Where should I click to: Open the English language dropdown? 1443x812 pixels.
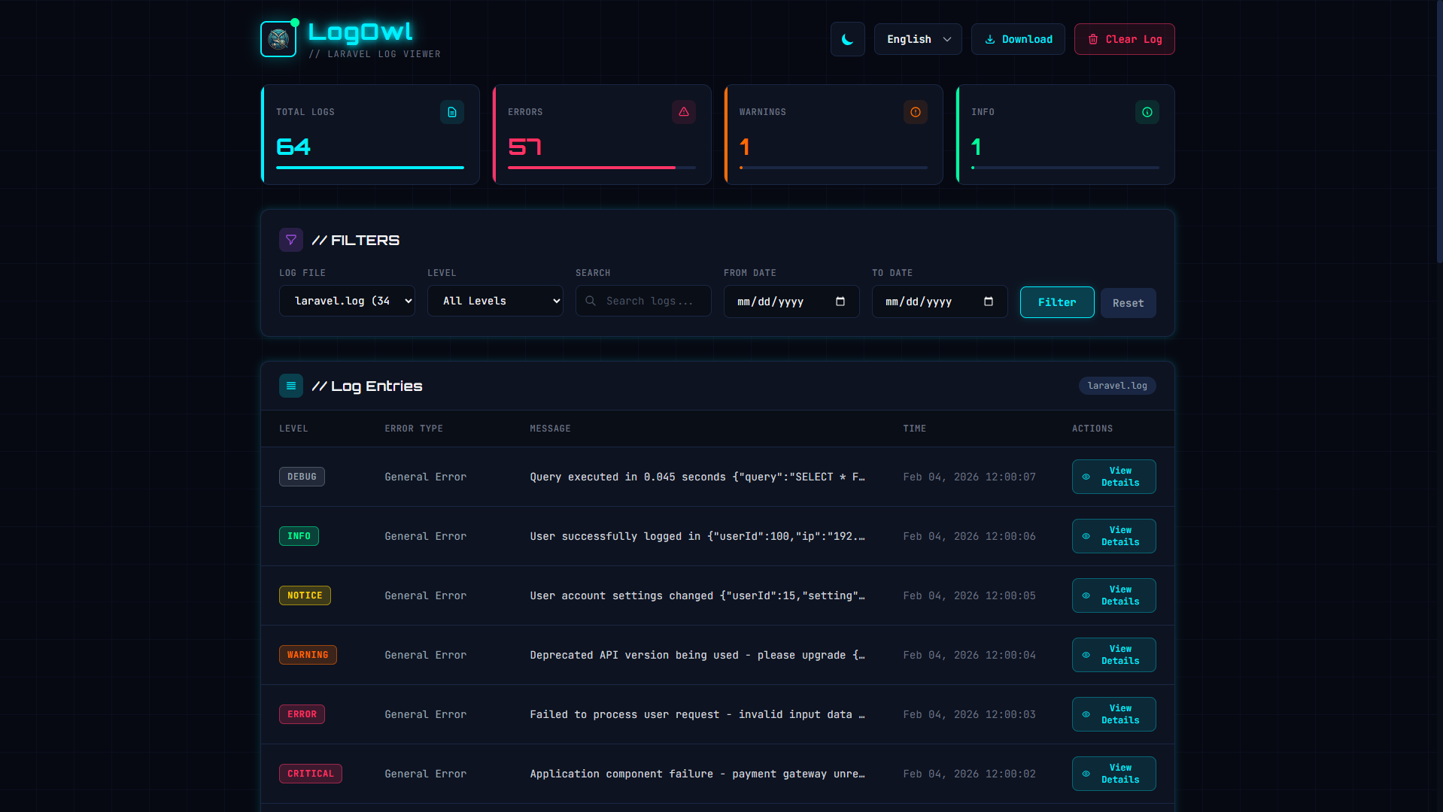[x=917, y=39]
